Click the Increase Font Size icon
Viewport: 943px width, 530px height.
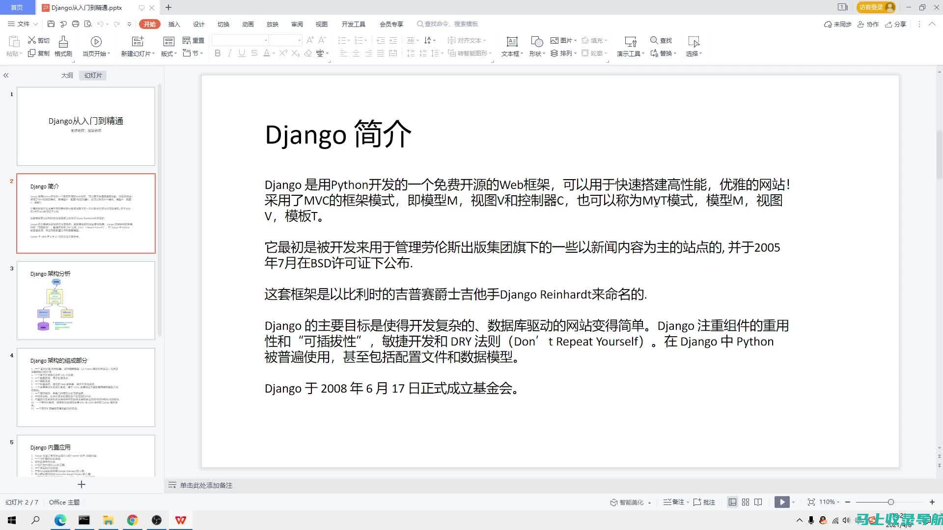(310, 40)
